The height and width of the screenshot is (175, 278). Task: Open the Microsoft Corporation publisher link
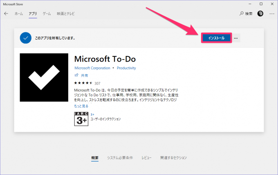point(92,68)
